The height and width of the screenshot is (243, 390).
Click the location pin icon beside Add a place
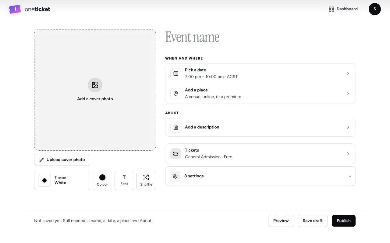point(176,94)
